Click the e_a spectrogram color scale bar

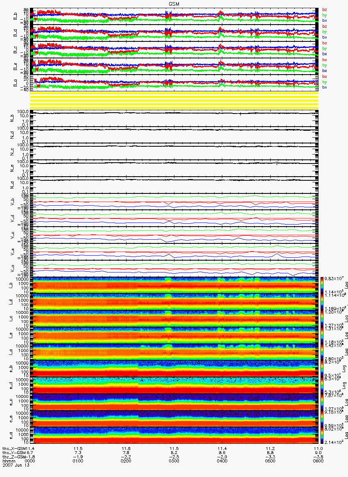tap(322, 436)
